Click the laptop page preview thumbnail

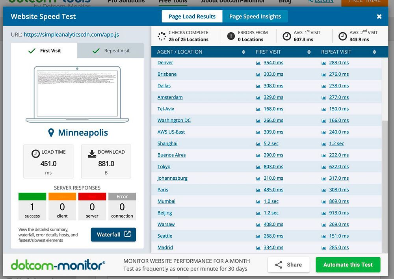click(x=77, y=94)
